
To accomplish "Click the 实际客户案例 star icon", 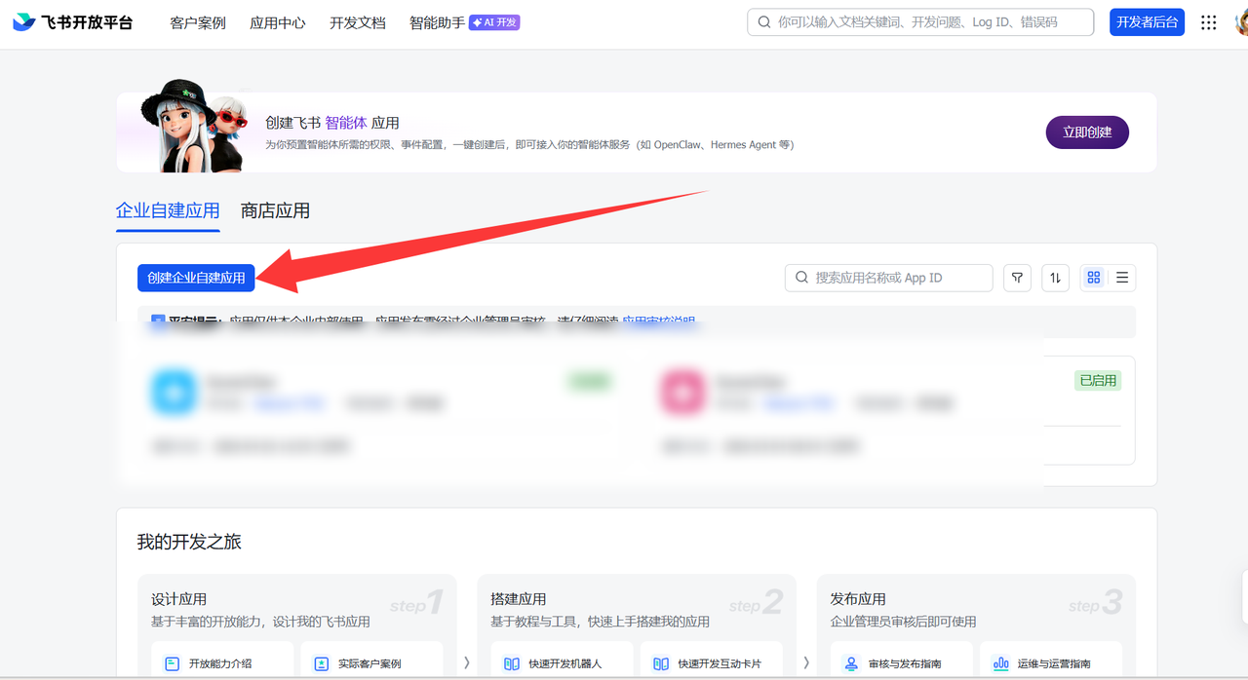I will click(321, 663).
